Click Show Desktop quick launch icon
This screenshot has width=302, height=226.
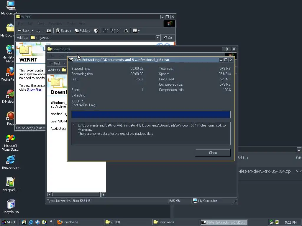tap(24, 222)
